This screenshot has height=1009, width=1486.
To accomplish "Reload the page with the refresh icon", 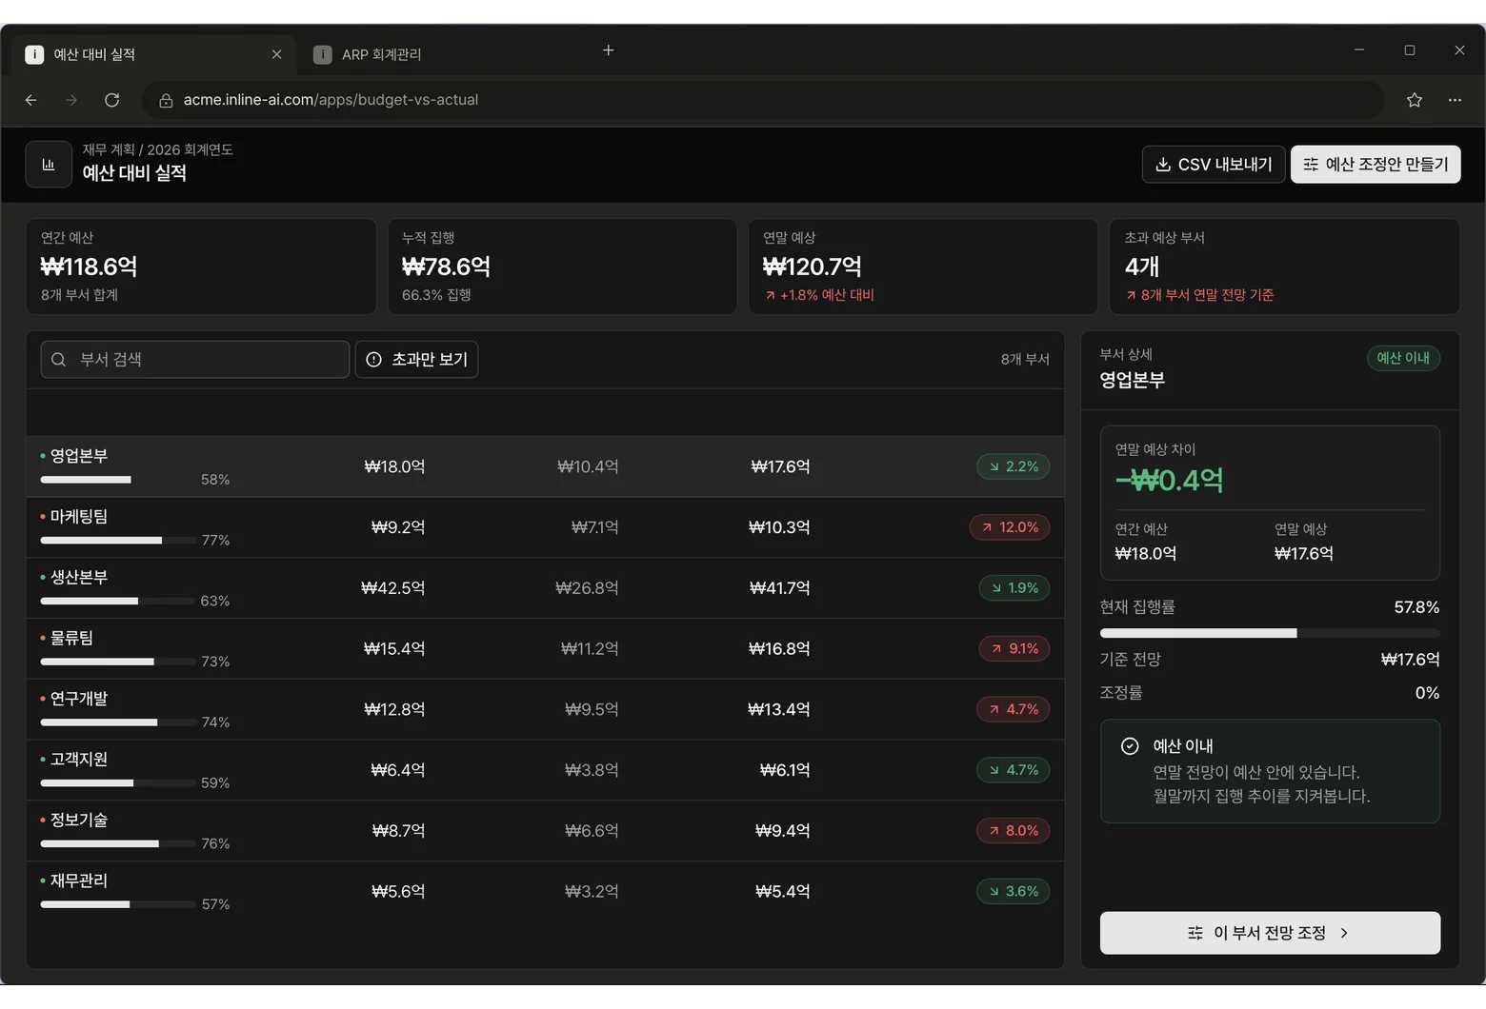I will click(x=111, y=100).
